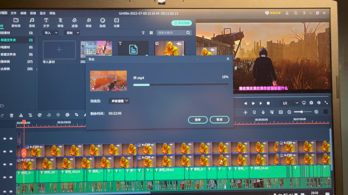Screen dimensions: 348x195
Task: Click the play button in preview controls
Action: click(261, 103)
